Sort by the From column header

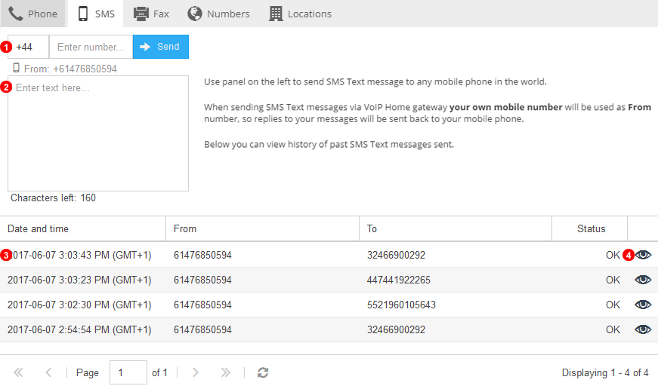(262, 228)
